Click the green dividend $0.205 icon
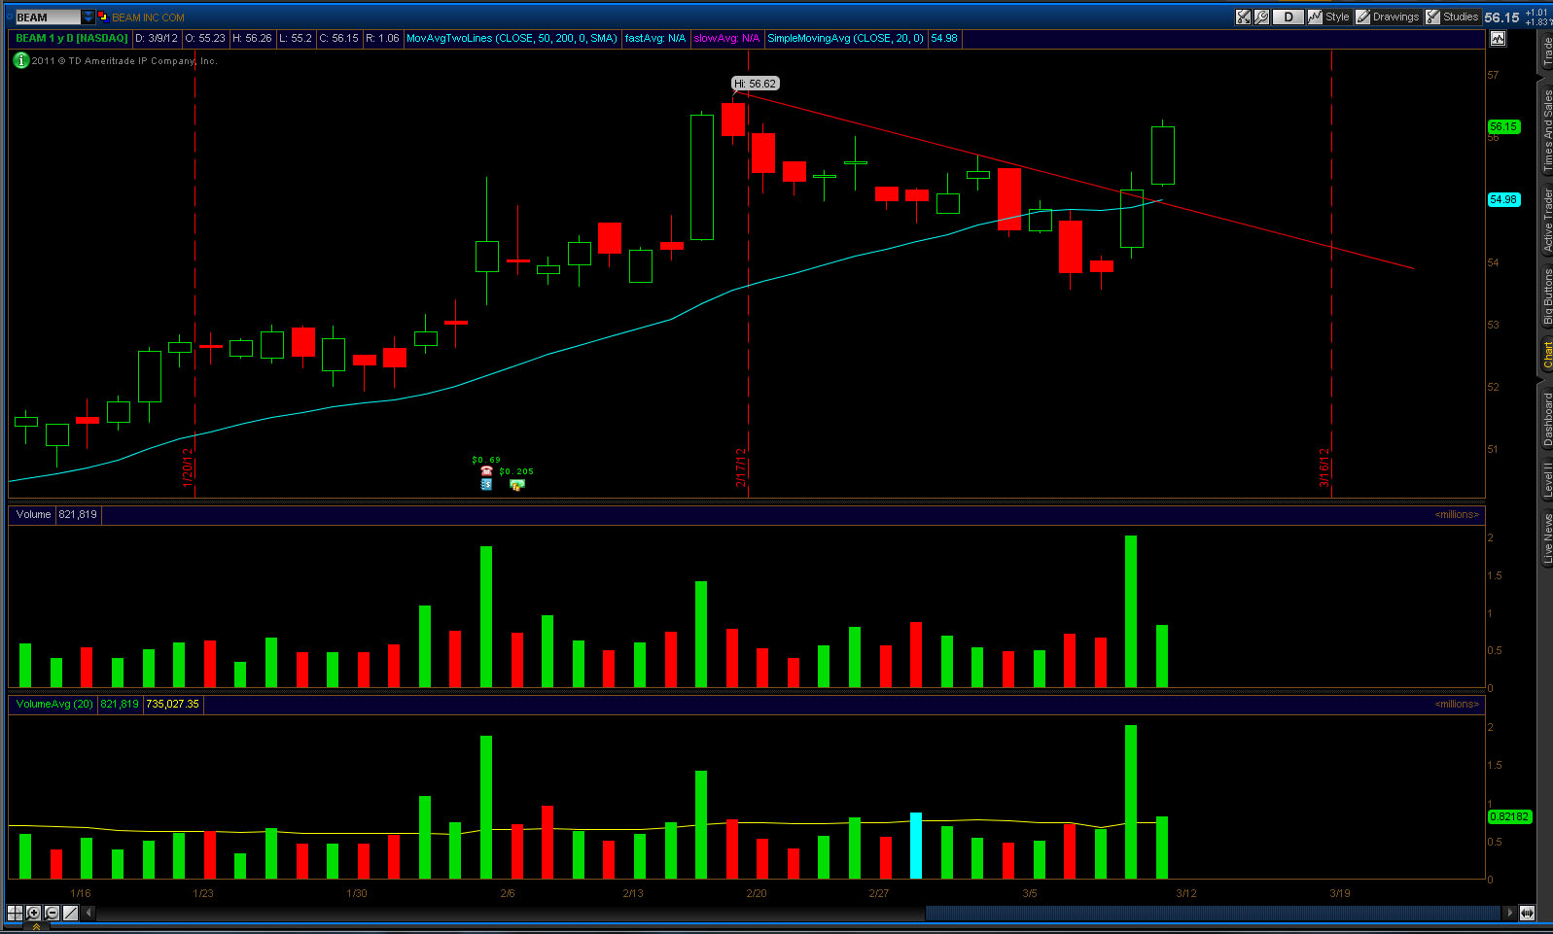The image size is (1553, 934). pos(517,484)
